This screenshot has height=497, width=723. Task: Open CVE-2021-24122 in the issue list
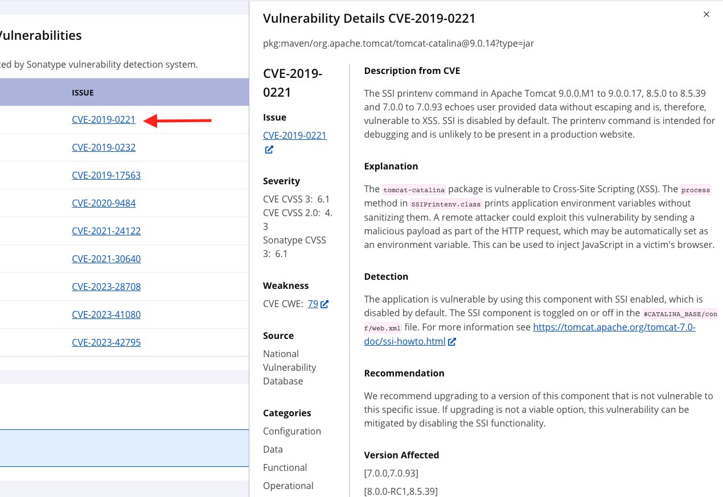106,231
